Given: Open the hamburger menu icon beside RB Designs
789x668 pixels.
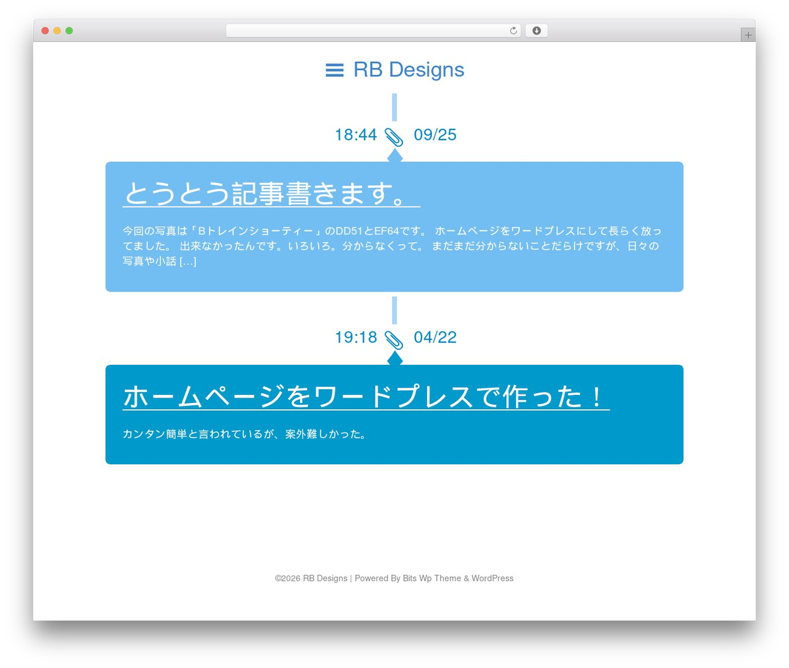Looking at the screenshot, I should coord(334,70).
